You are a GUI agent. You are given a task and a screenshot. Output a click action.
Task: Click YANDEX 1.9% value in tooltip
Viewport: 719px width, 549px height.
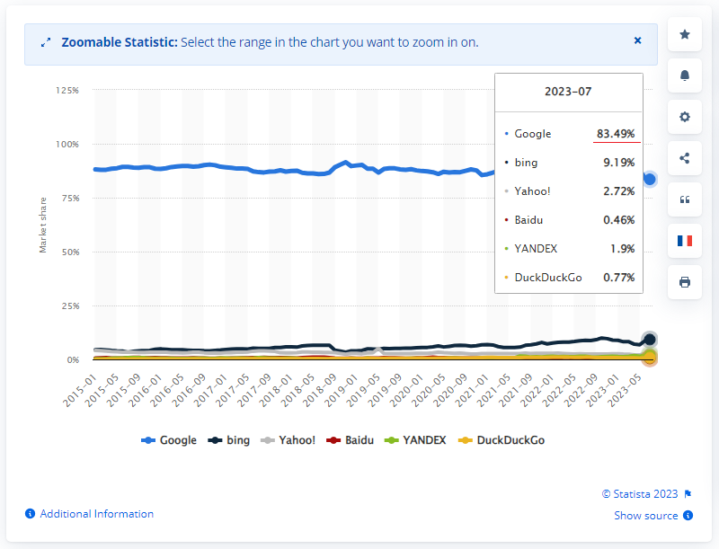(622, 249)
